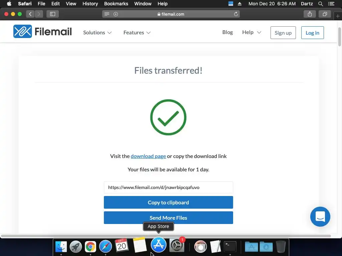This screenshot has width=342, height=256.
Task: Open the History menu
Action: click(90, 4)
